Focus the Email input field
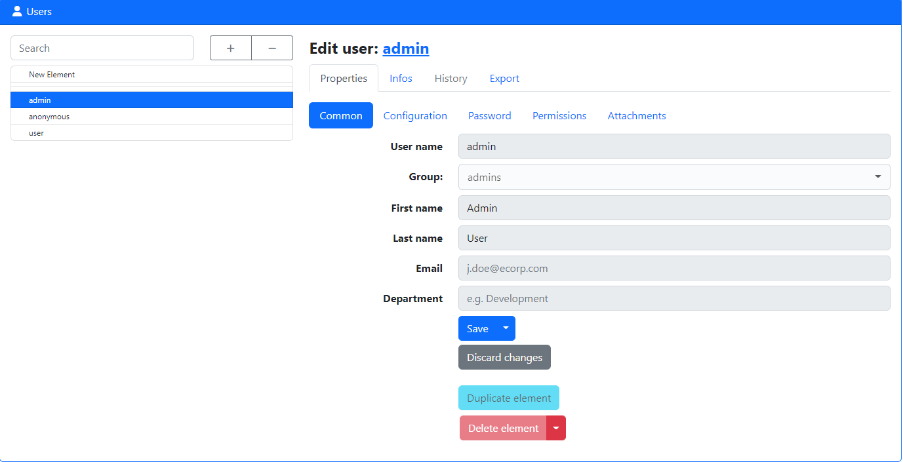 pyautogui.click(x=673, y=268)
